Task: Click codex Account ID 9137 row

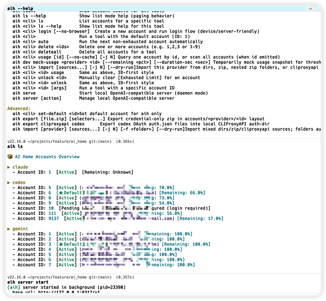Action: (118, 219)
